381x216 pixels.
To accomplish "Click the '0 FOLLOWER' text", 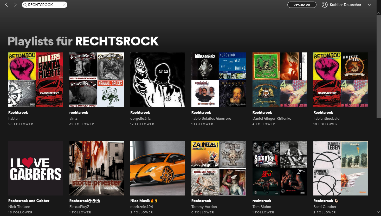I will [203, 212].
